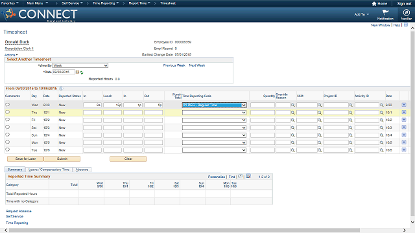Click the Save for Later button

(x=25, y=159)
